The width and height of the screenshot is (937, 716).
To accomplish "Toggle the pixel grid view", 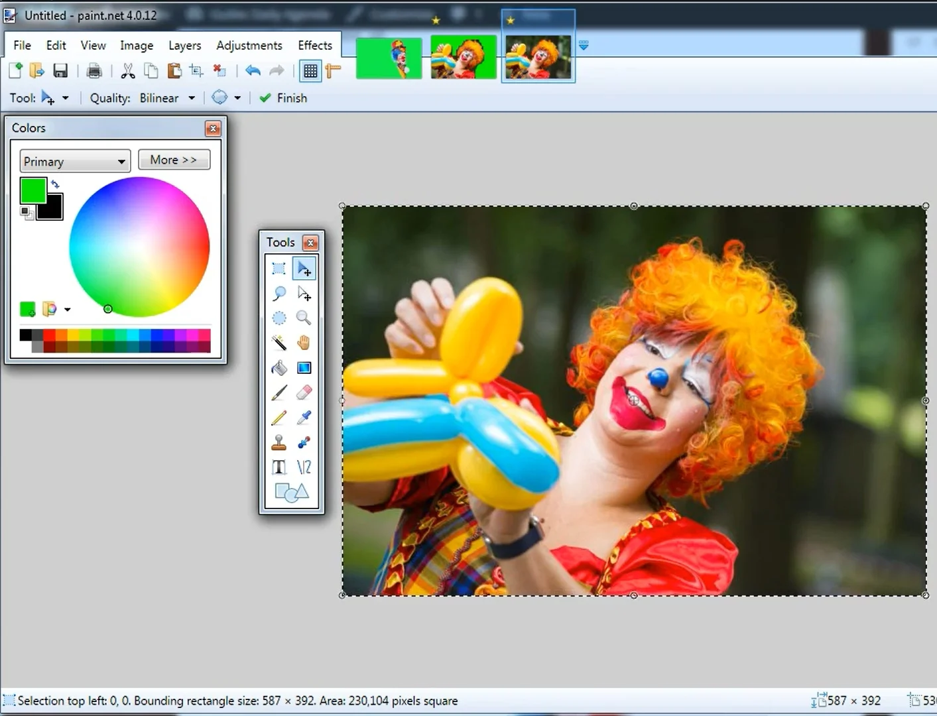I will point(310,71).
